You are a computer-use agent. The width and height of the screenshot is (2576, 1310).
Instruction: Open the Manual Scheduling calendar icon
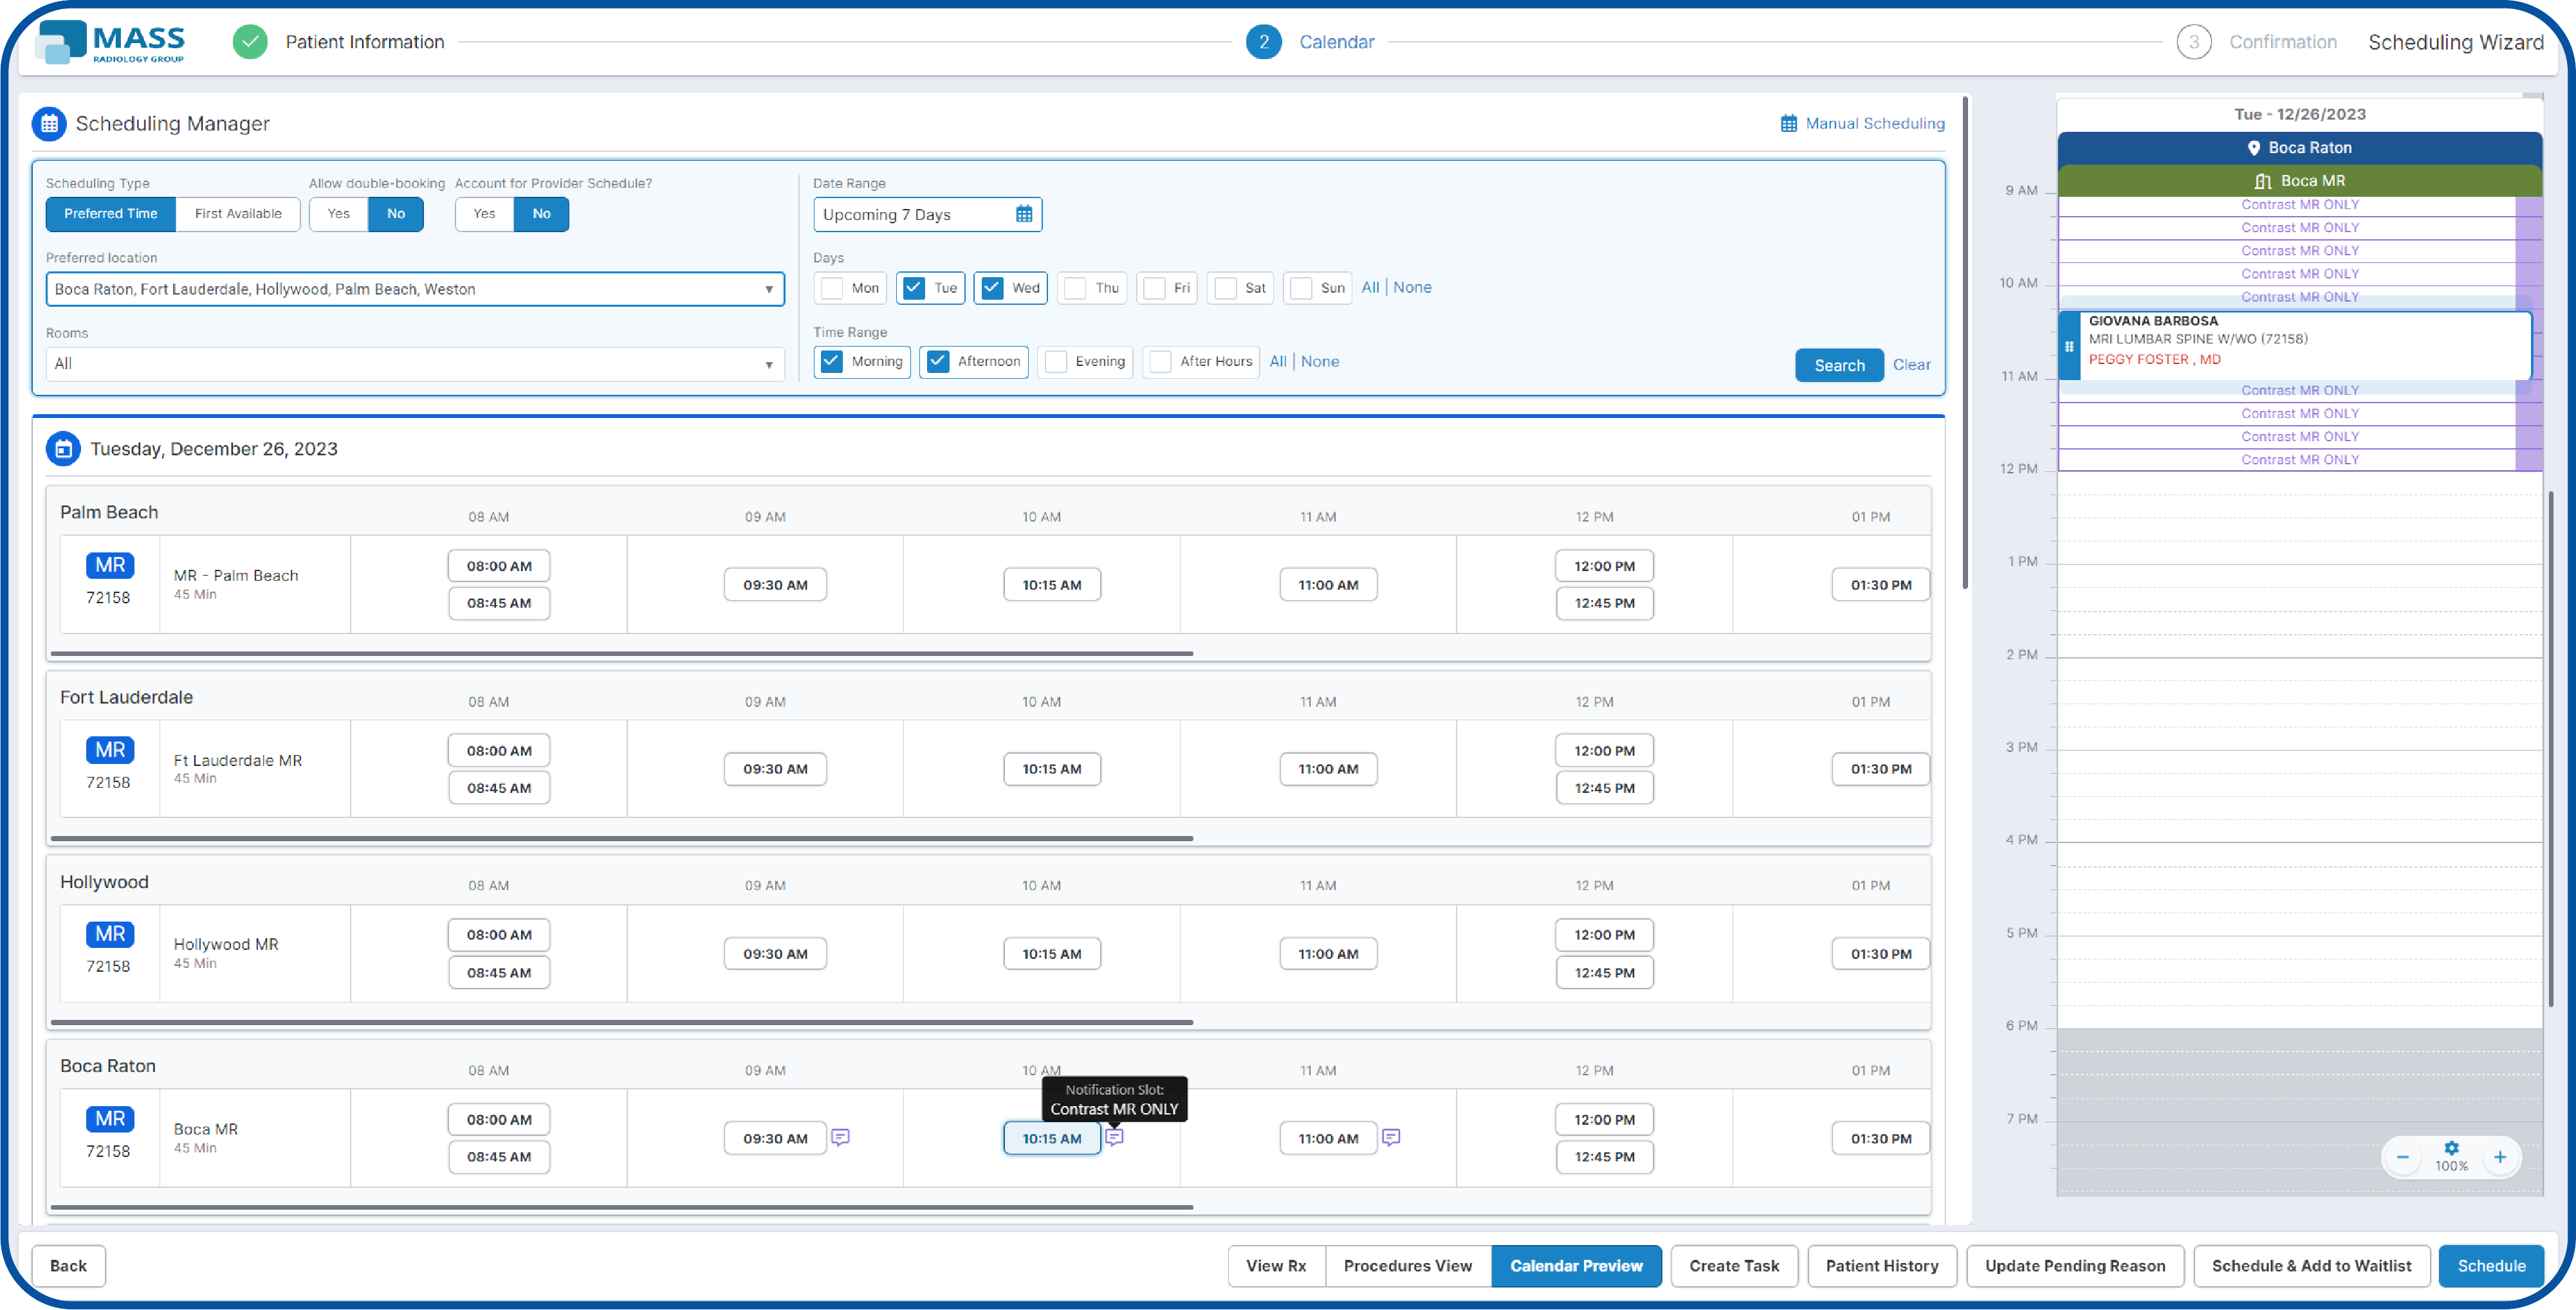pos(1789,123)
